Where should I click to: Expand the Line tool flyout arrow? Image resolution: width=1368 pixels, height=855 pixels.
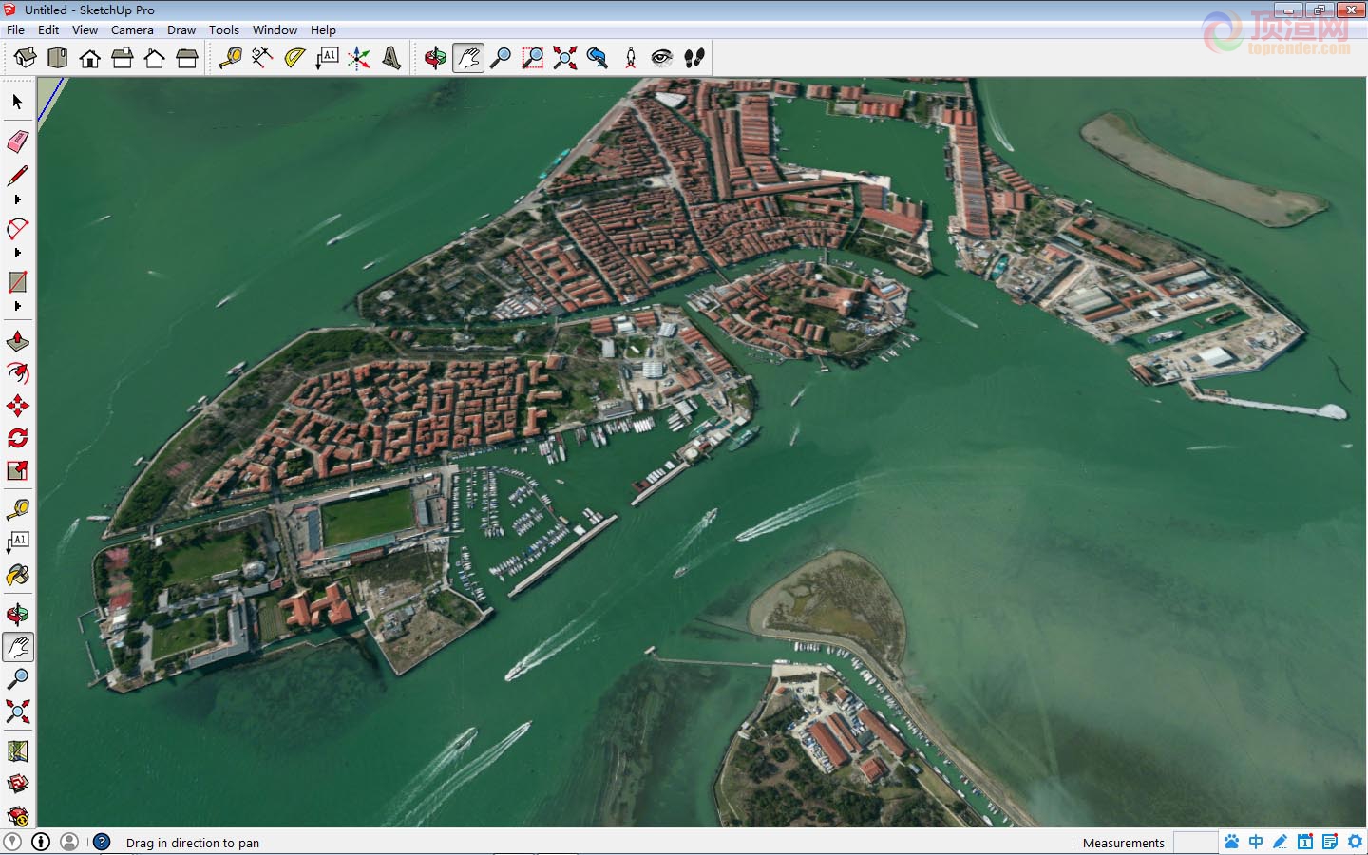tap(18, 199)
